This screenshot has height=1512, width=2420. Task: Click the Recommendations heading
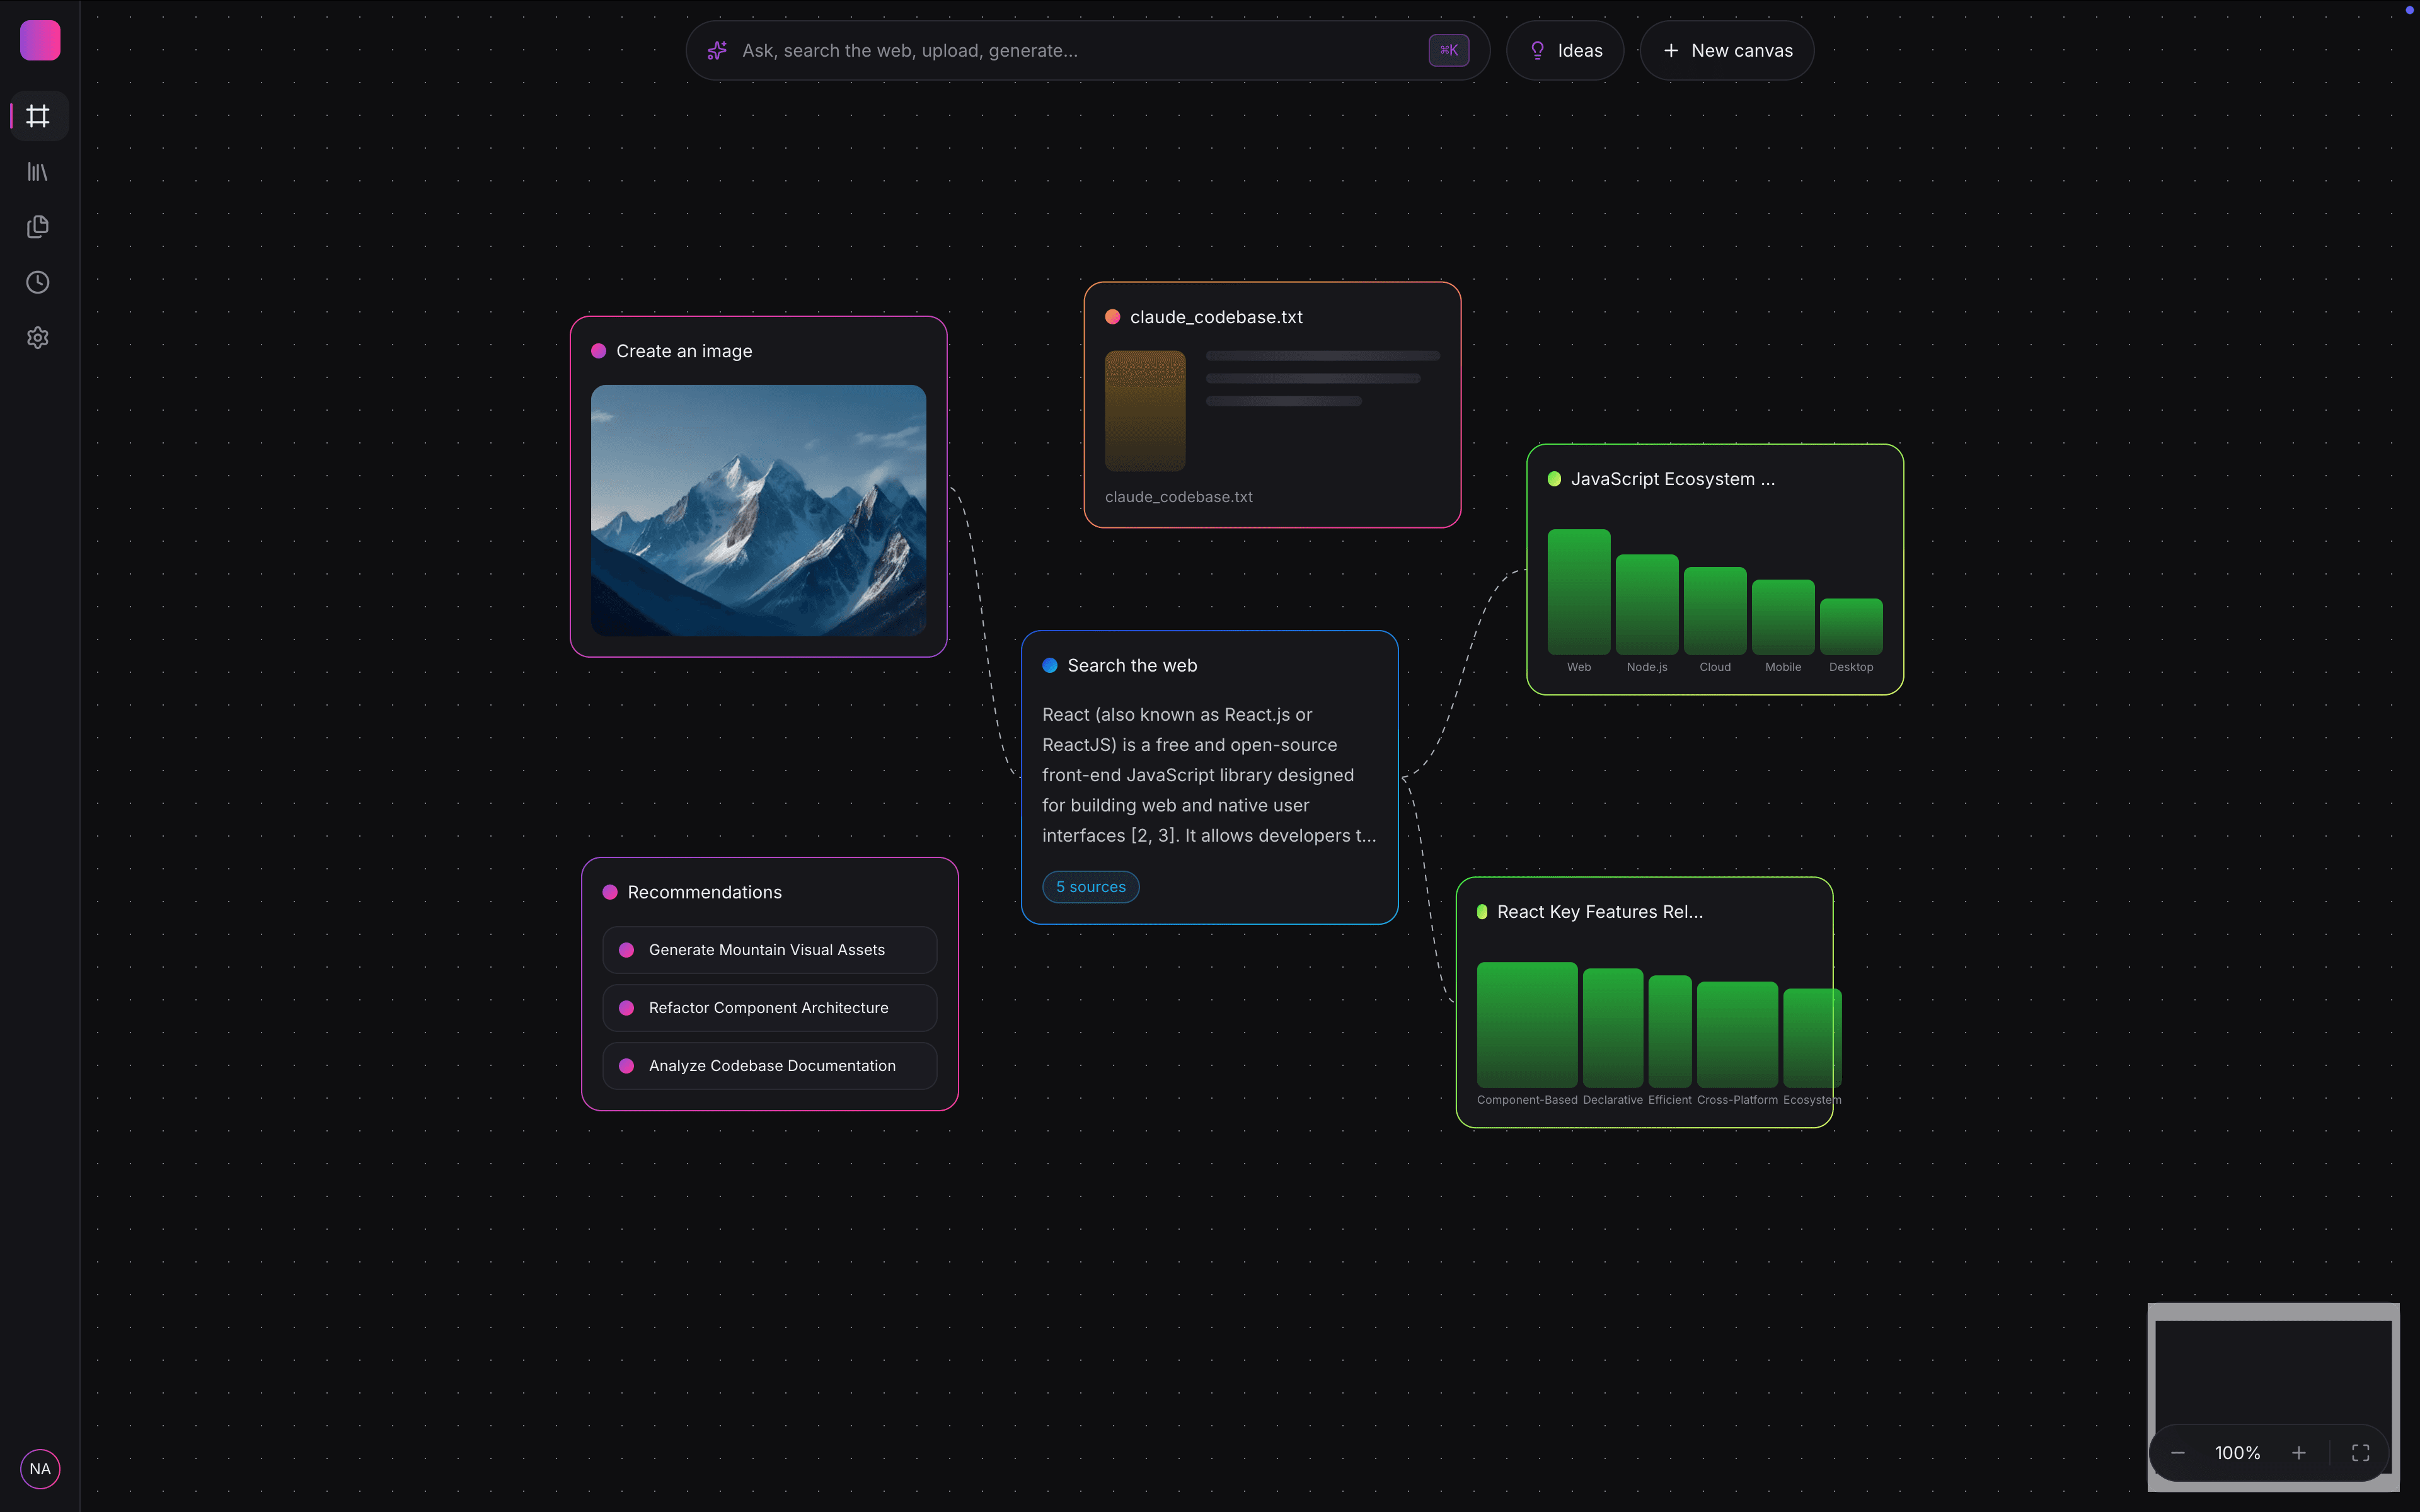pyautogui.click(x=705, y=892)
